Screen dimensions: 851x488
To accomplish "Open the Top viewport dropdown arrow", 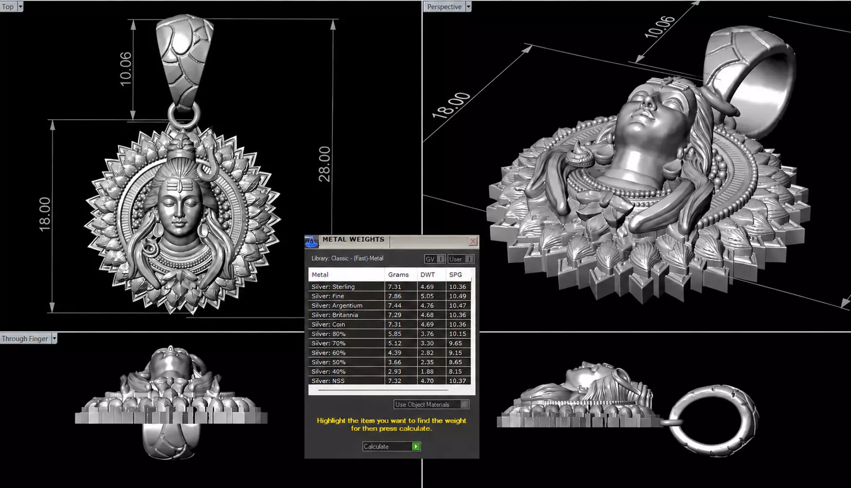I will [20, 7].
